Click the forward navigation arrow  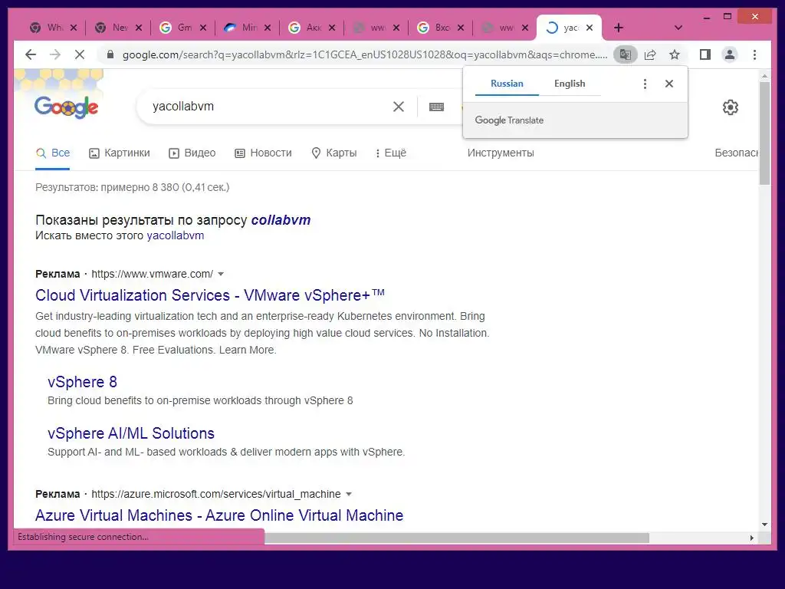pos(55,54)
